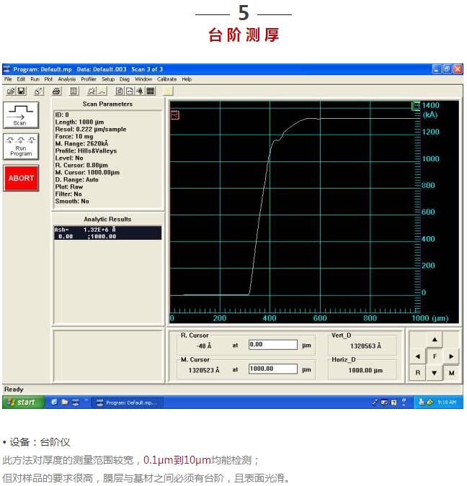
Task: Click the Horiz_D value 1000.00 µm
Action: point(365,370)
